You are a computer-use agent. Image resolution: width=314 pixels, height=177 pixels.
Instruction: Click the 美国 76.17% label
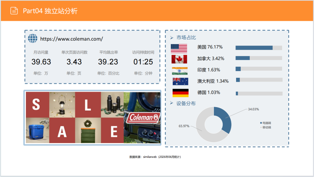(210, 47)
